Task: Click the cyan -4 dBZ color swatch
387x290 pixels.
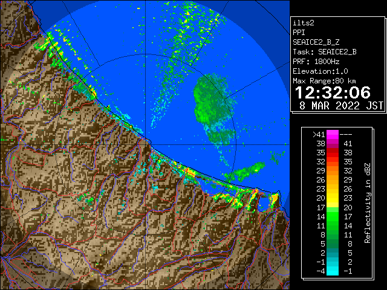Action: [333, 271]
